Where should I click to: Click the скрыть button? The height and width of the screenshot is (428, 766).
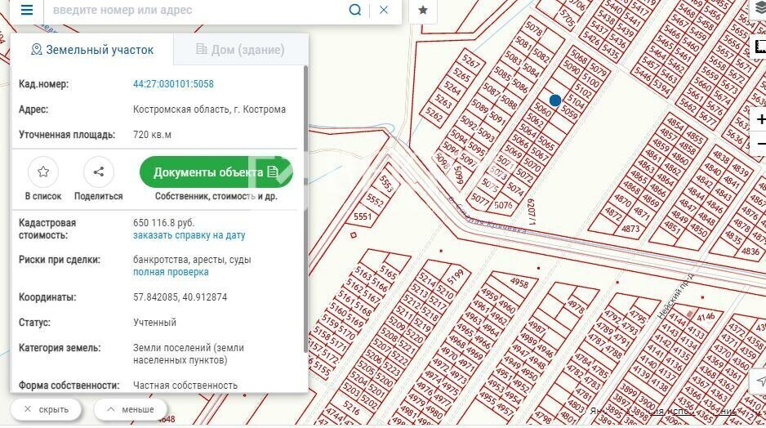47,409
